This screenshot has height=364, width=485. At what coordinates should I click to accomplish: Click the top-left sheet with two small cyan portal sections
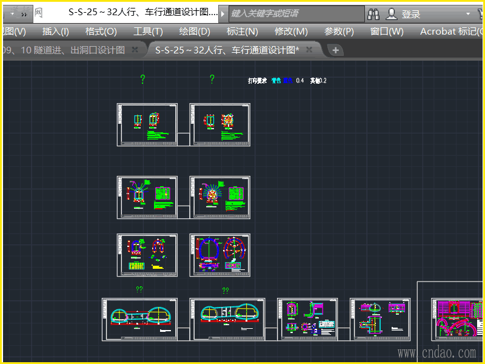click(x=147, y=125)
